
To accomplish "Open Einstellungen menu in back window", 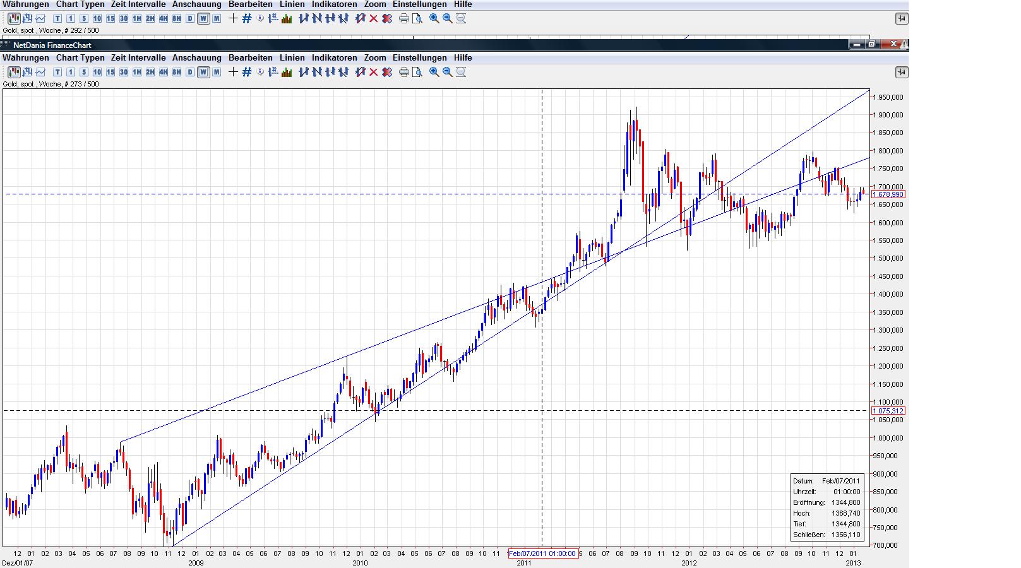I will point(420,4).
